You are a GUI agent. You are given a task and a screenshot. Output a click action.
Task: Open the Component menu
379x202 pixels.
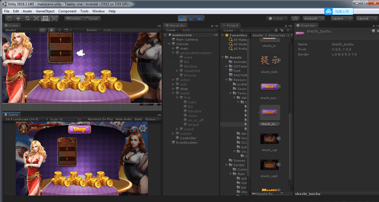67,11
